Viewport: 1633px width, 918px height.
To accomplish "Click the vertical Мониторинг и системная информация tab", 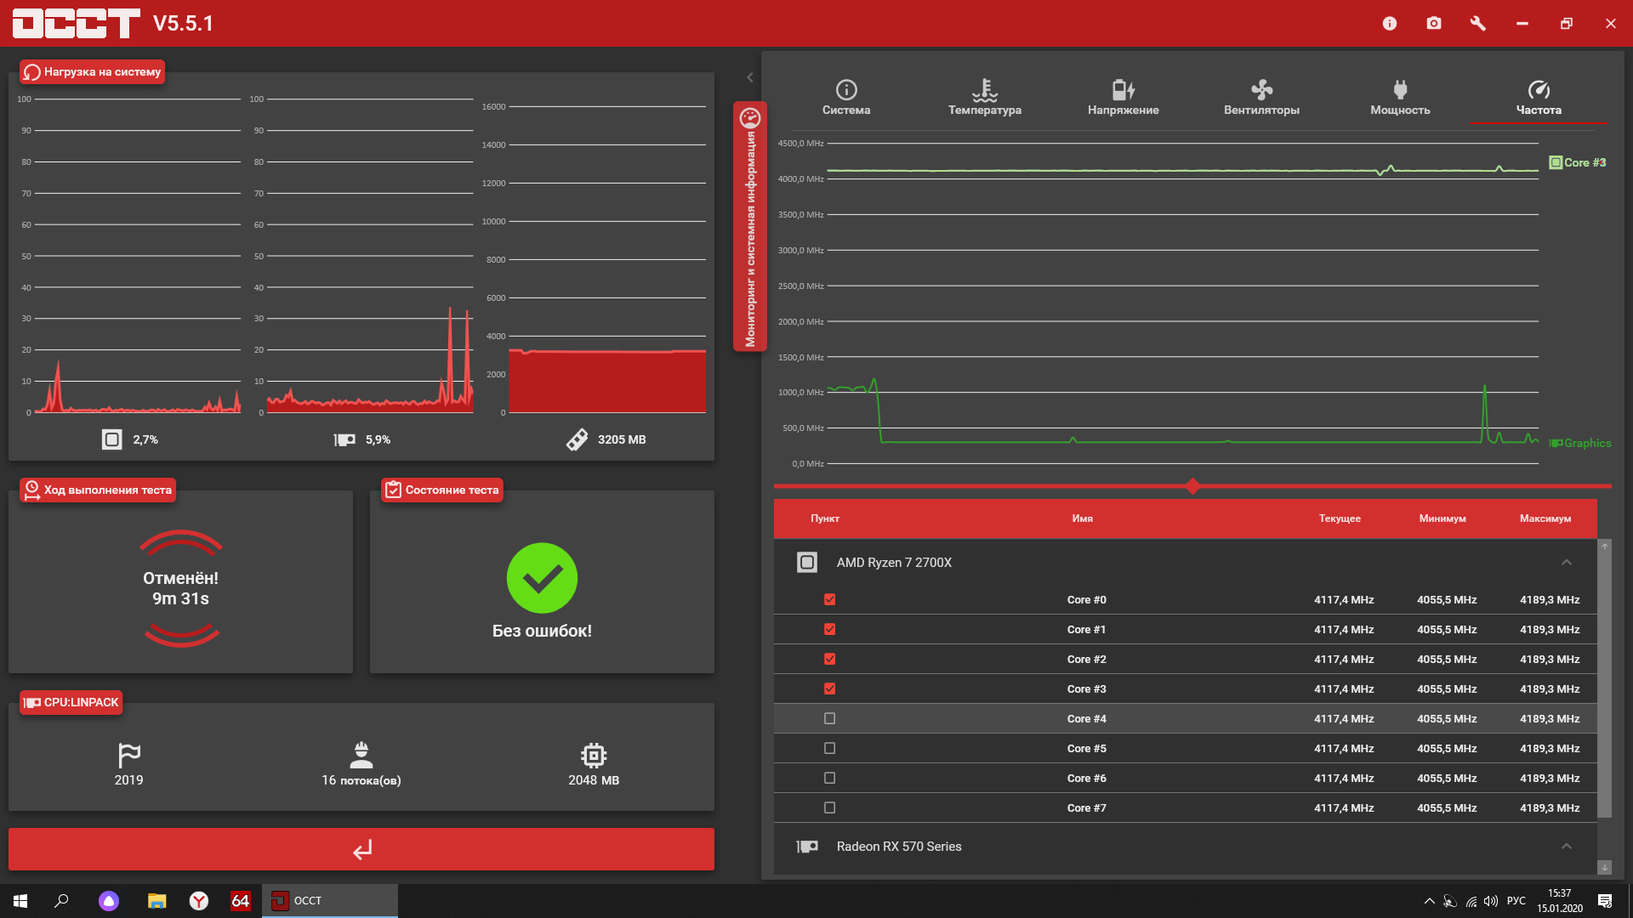I will pos(750,227).
